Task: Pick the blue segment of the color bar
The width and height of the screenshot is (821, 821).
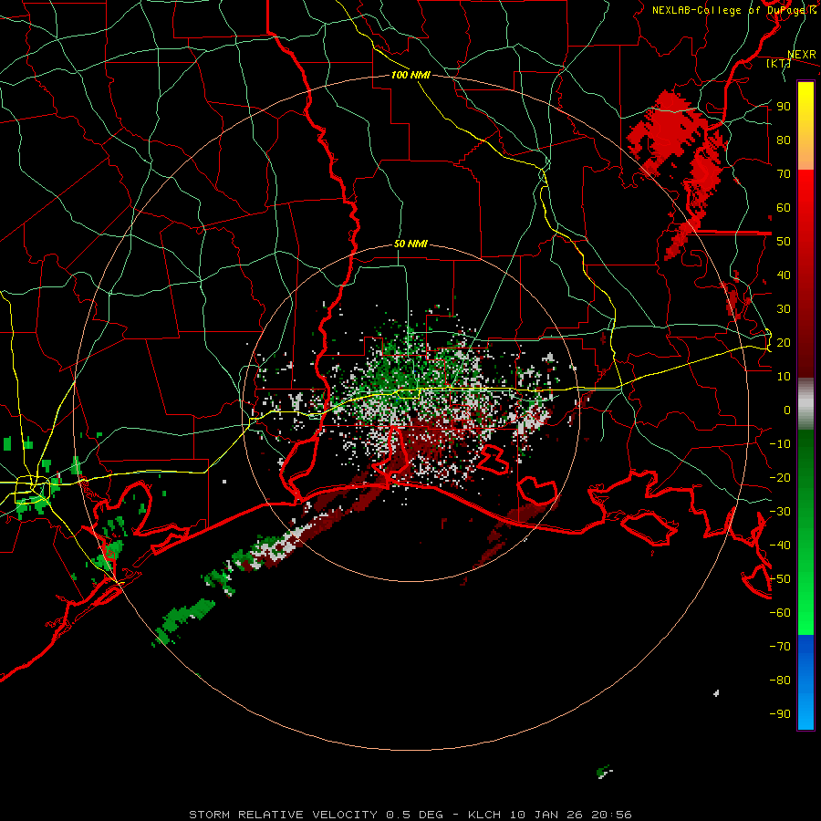Action: tap(805, 682)
